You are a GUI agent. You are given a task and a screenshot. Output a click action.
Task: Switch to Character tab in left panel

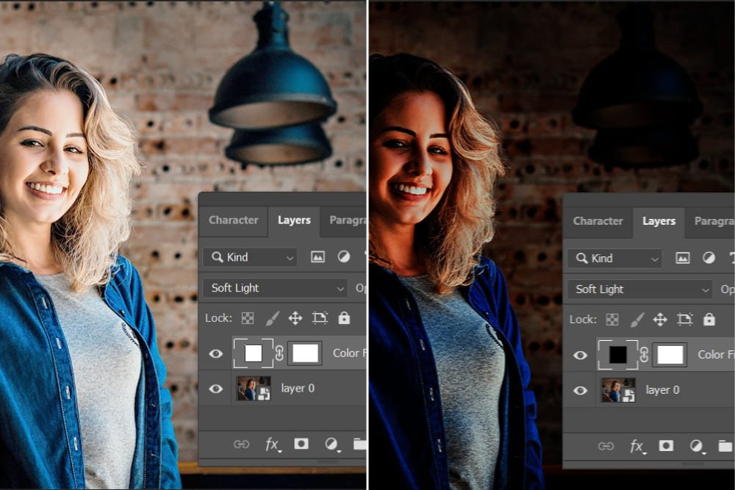click(233, 220)
